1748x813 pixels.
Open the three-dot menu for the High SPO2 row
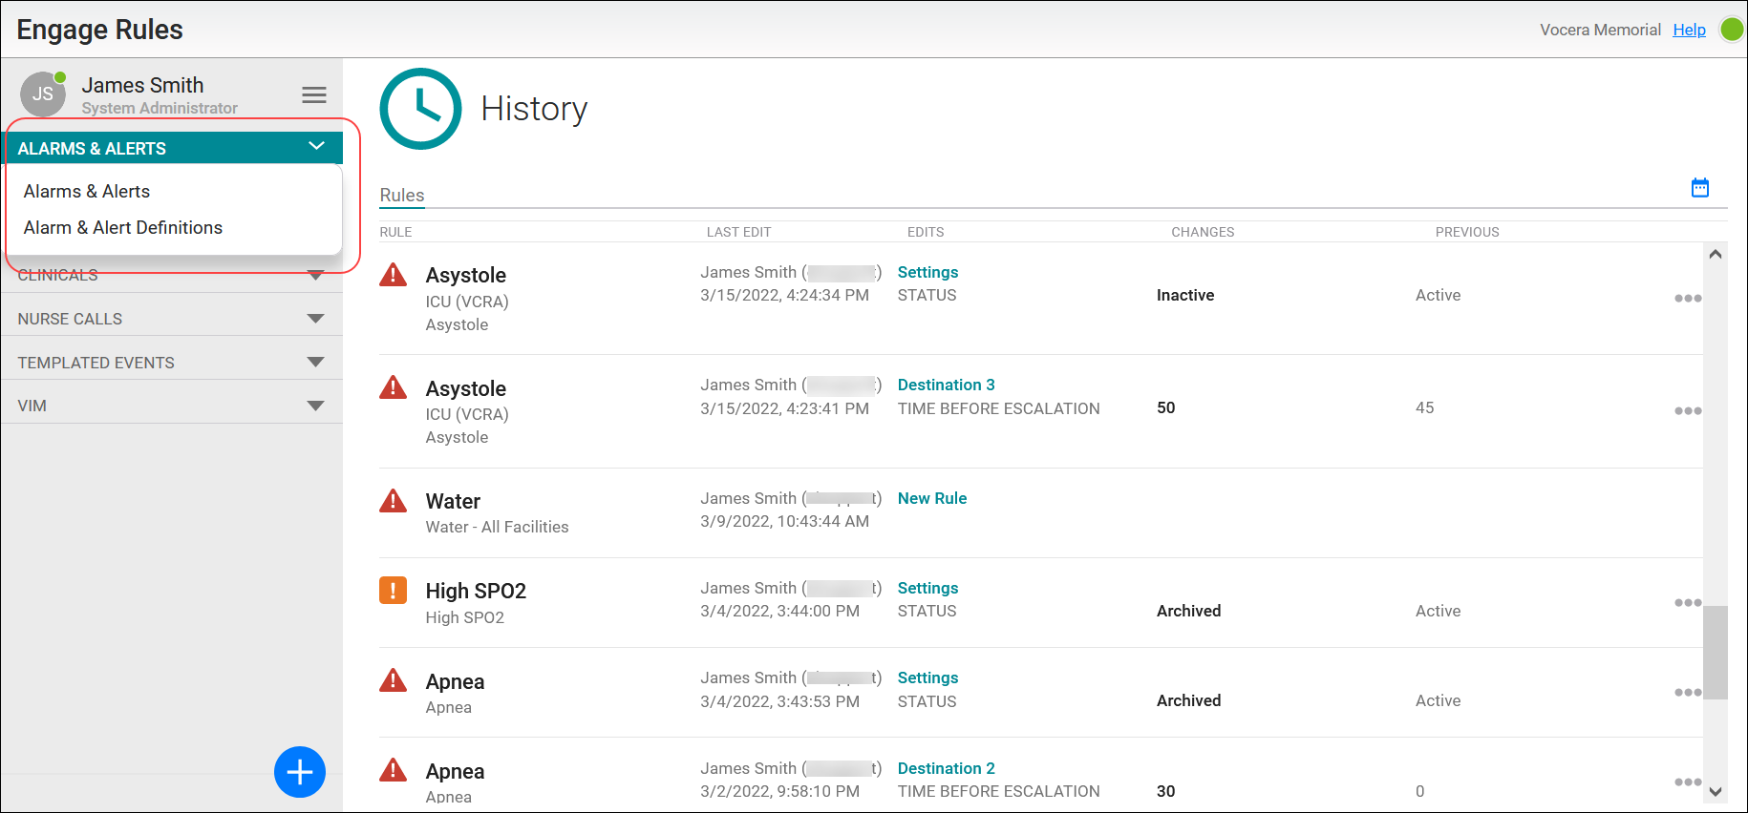[x=1687, y=603]
